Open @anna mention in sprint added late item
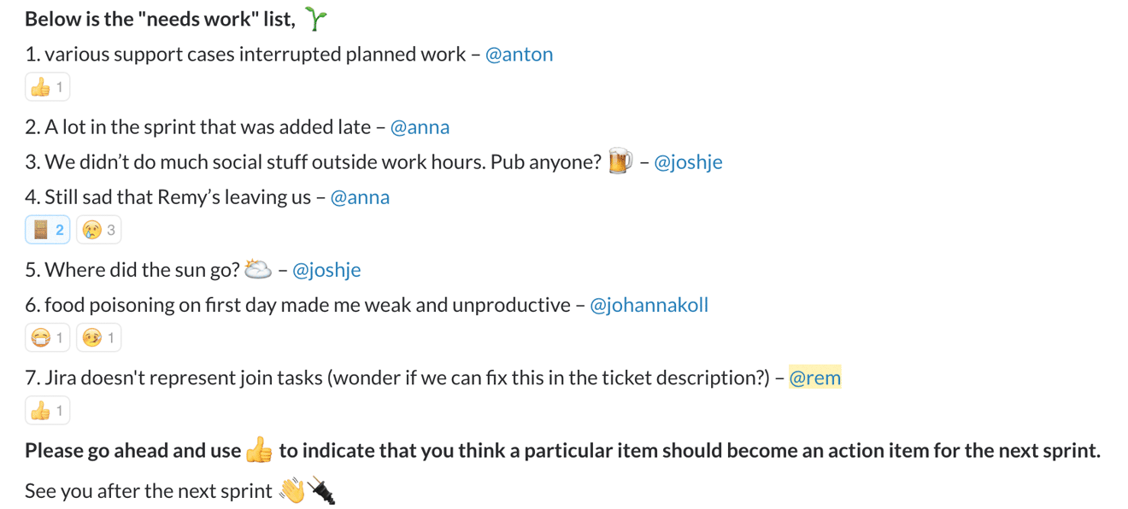The image size is (1128, 509). point(420,127)
